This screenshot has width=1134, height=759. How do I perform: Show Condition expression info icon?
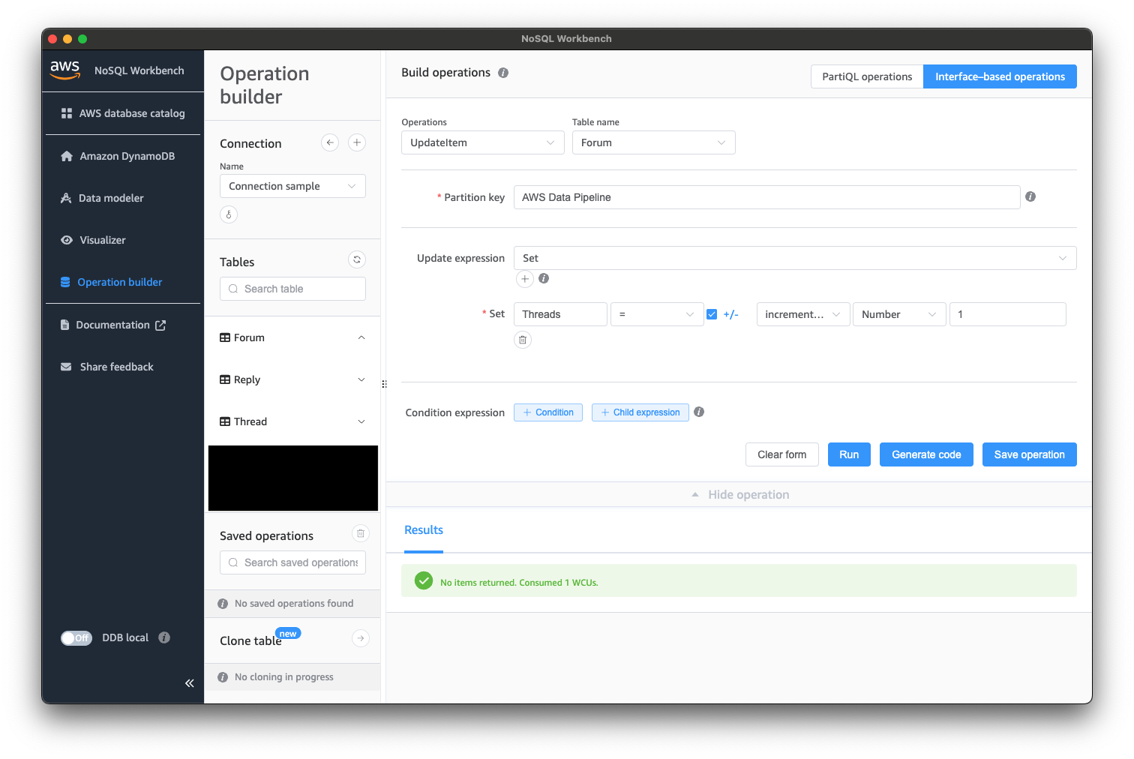coord(699,412)
